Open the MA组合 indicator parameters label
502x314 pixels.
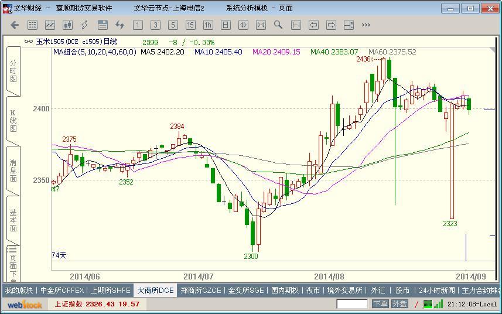[94, 52]
